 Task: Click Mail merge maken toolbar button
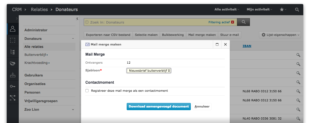coord(202,35)
